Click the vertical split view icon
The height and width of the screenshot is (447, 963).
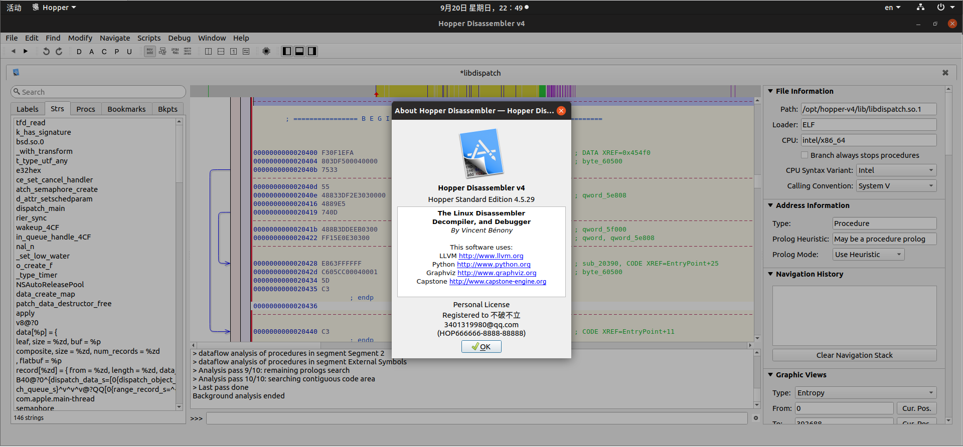[x=209, y=51]
